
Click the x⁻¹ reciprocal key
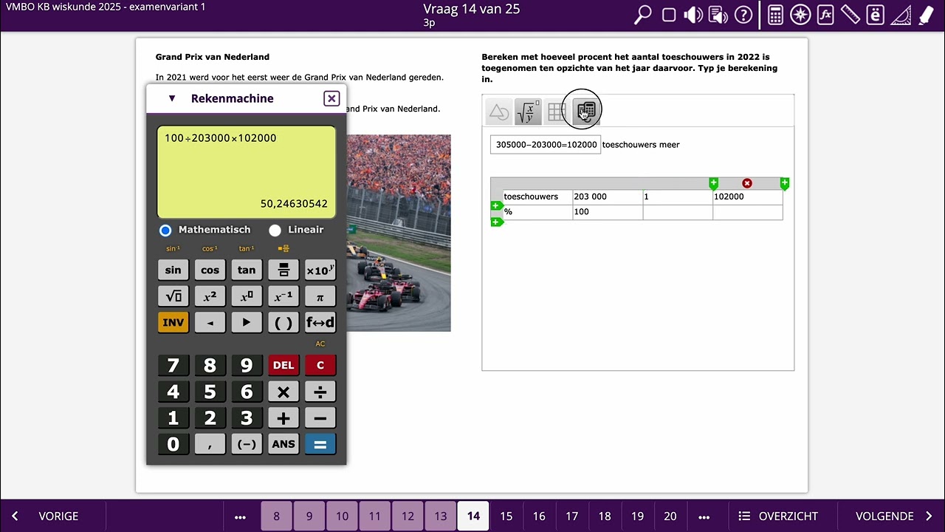point(283,296)
